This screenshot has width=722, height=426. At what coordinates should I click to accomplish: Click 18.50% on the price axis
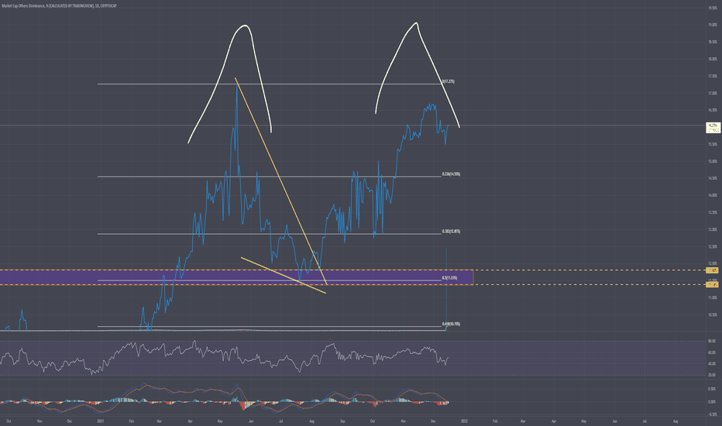[x=713, y=42]
